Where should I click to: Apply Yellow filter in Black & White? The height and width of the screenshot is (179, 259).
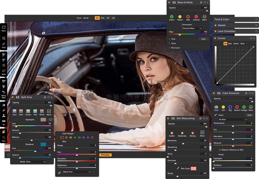pyautogui.click(x=180, y=17)
